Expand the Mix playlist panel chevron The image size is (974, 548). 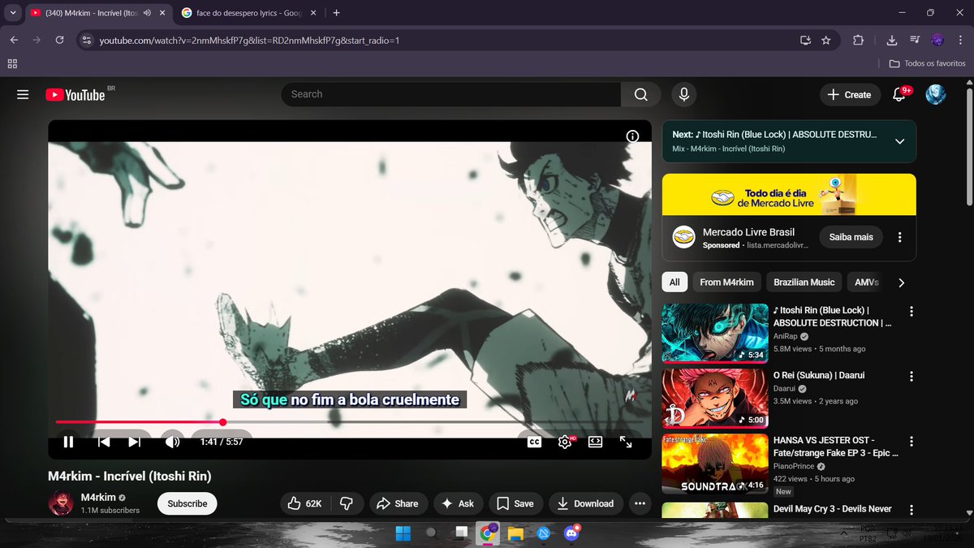(x=899, y=141)
